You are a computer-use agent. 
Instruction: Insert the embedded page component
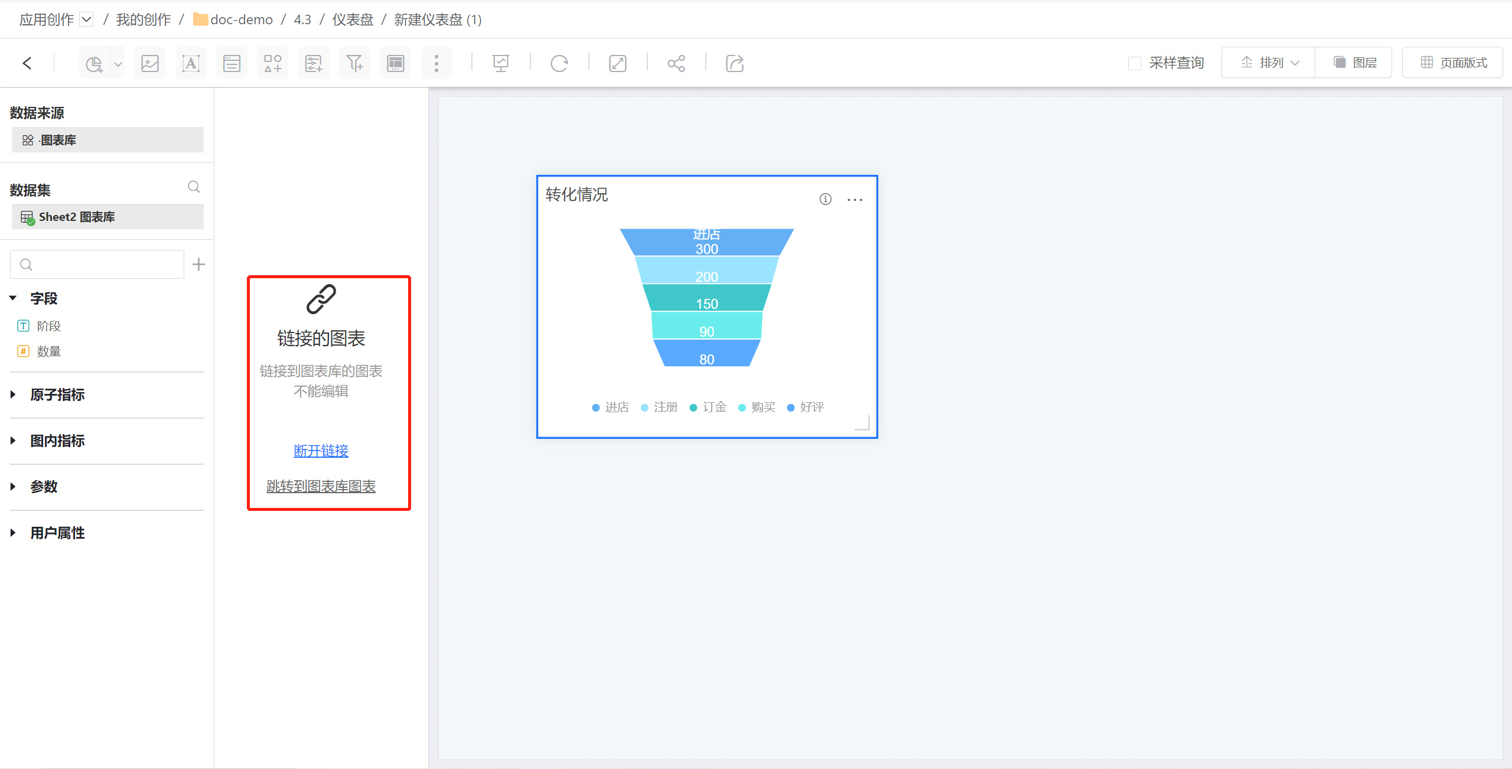(395, 63)
